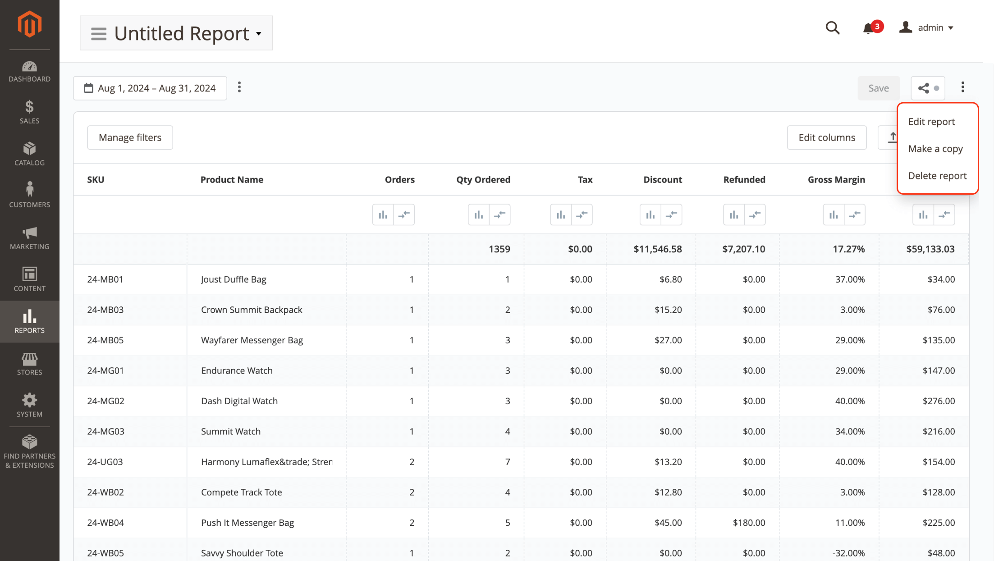
Task: Click the Manage filters button
Action: [130, 137]
